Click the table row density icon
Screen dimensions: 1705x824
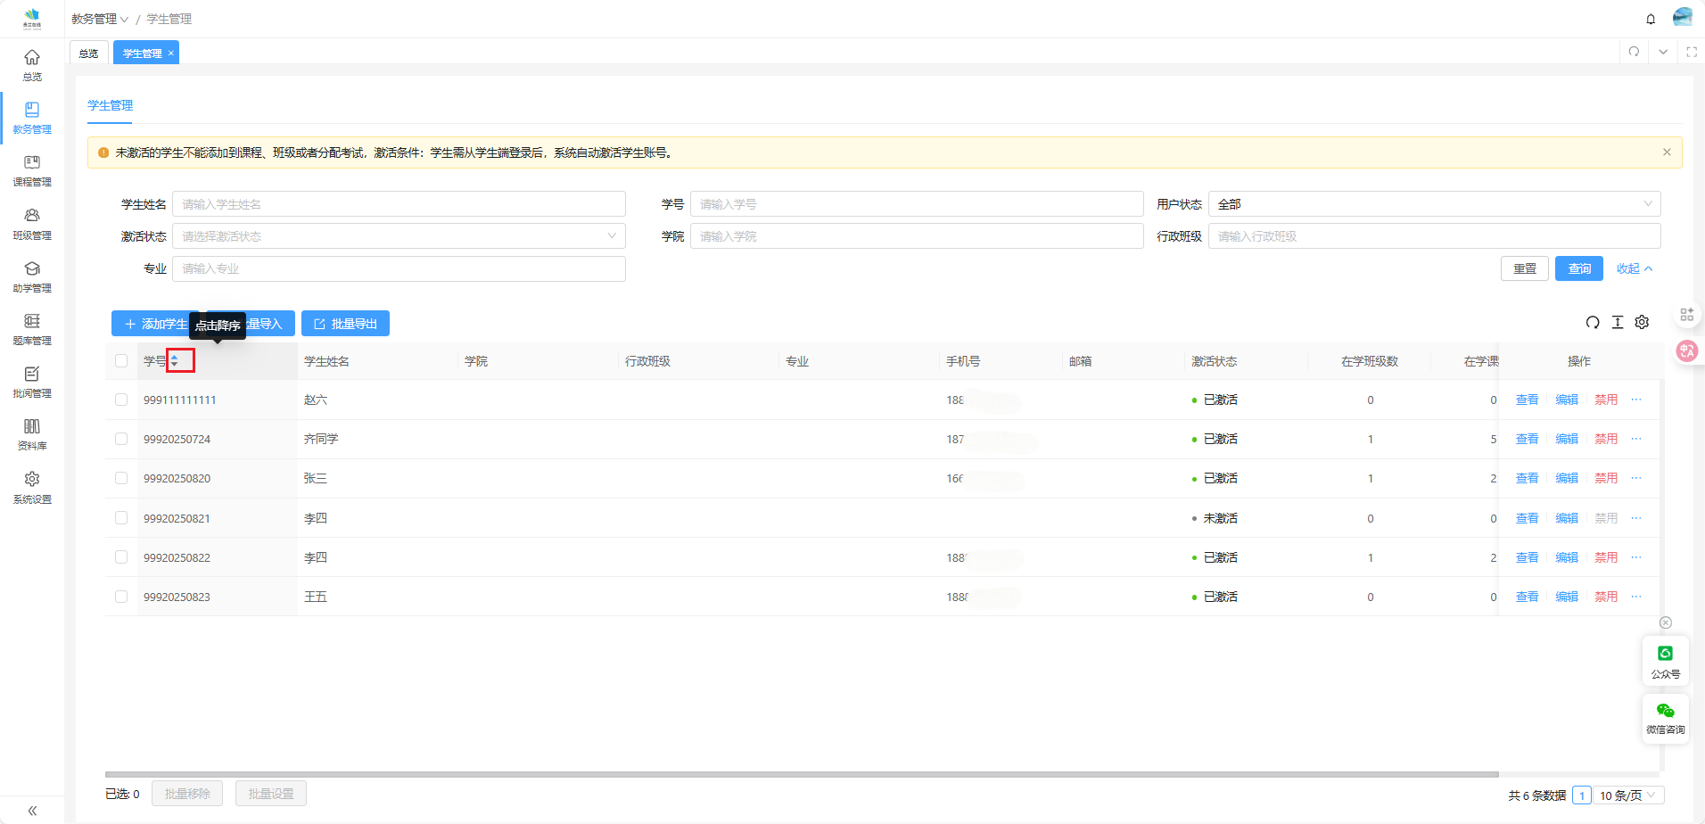coord(1618,323)
